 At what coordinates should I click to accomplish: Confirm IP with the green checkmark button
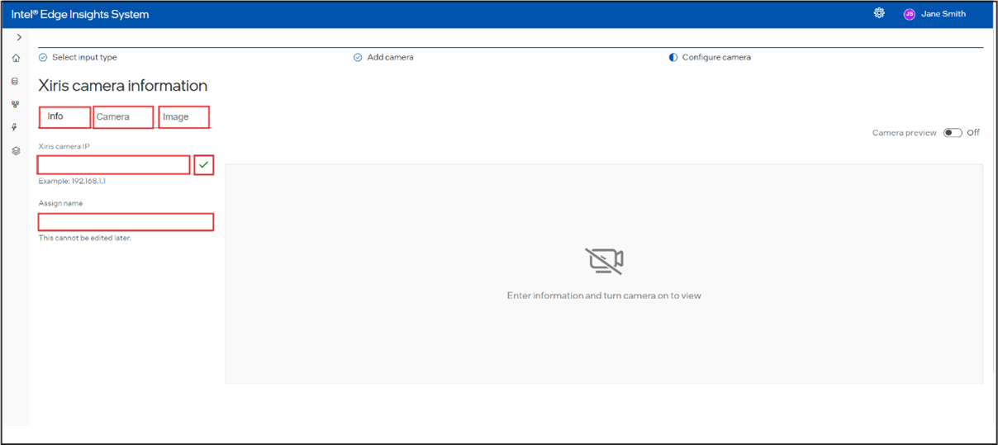[204, 165]
